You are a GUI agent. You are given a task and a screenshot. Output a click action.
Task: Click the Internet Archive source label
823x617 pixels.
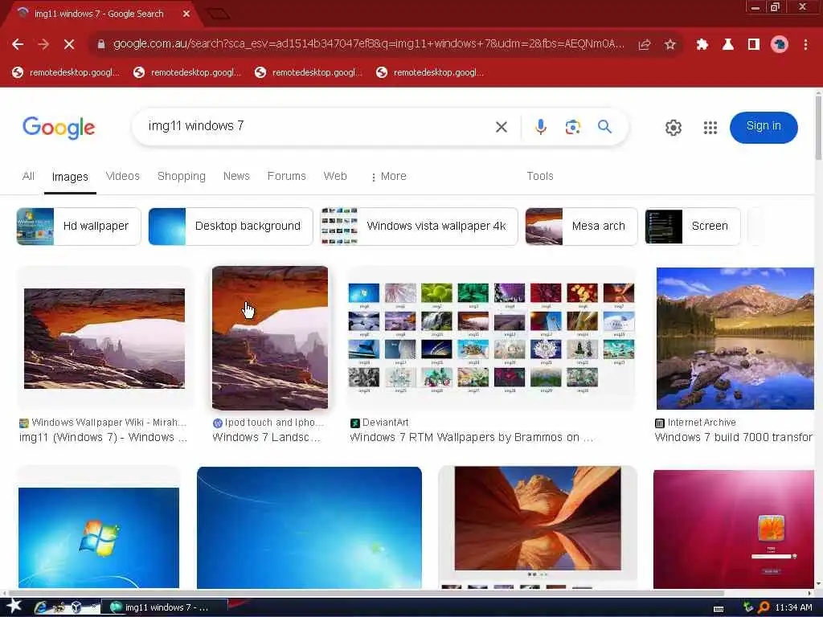[701, 423]
